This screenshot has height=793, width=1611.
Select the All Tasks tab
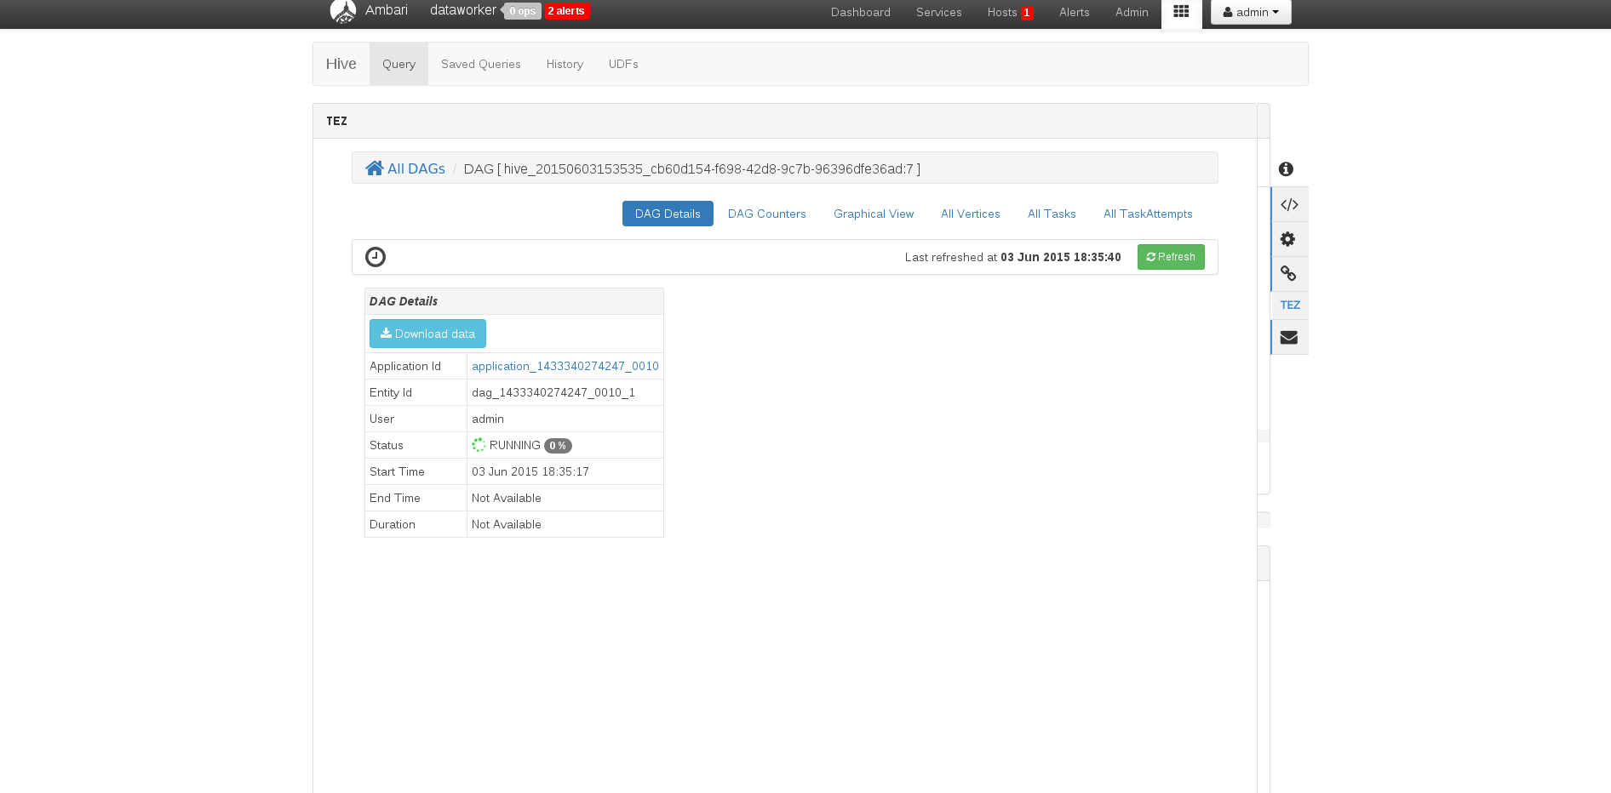point(1052,214)
